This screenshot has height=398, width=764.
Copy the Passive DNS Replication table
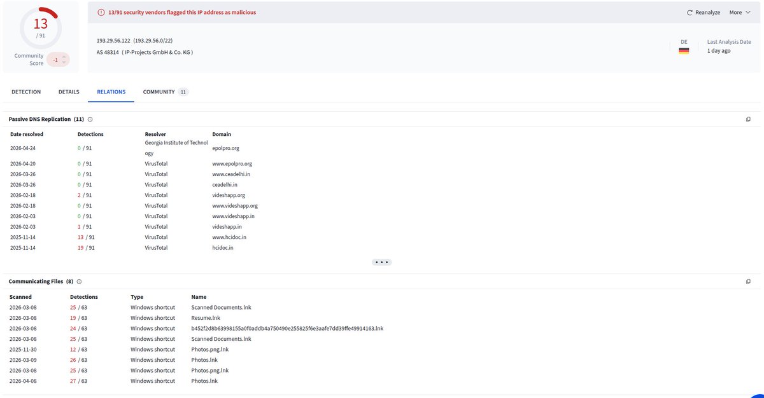click(x=748, y=119)
